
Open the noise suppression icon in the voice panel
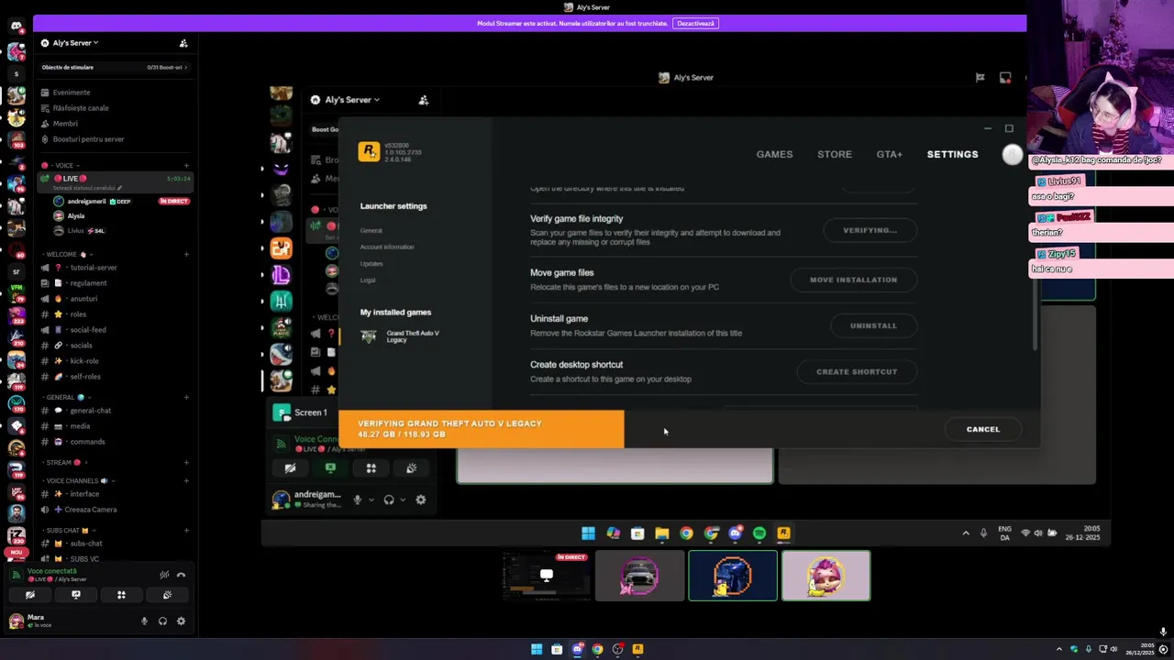coord(164,575)
